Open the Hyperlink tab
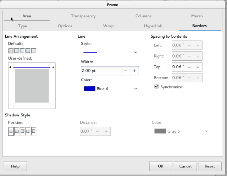 [x=153, y=26]
